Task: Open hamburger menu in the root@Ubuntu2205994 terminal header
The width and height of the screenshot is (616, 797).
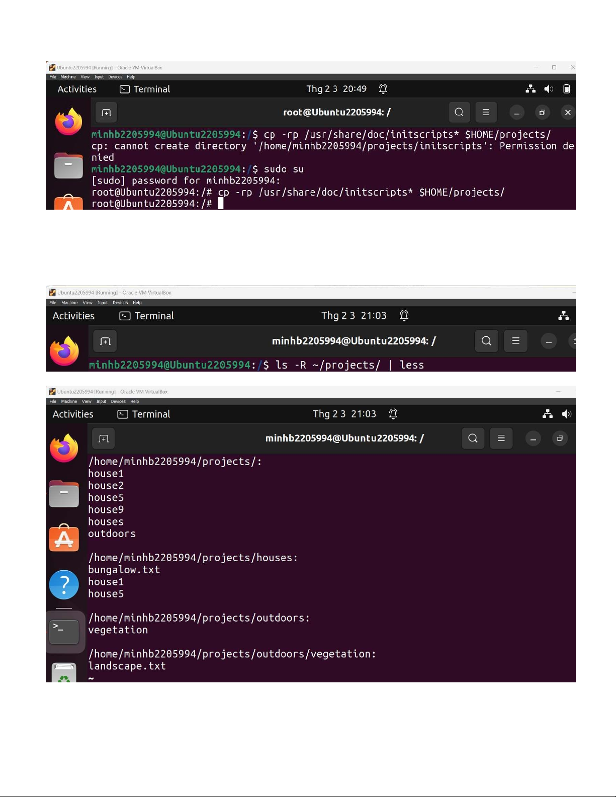Action: tap(486, 112)
